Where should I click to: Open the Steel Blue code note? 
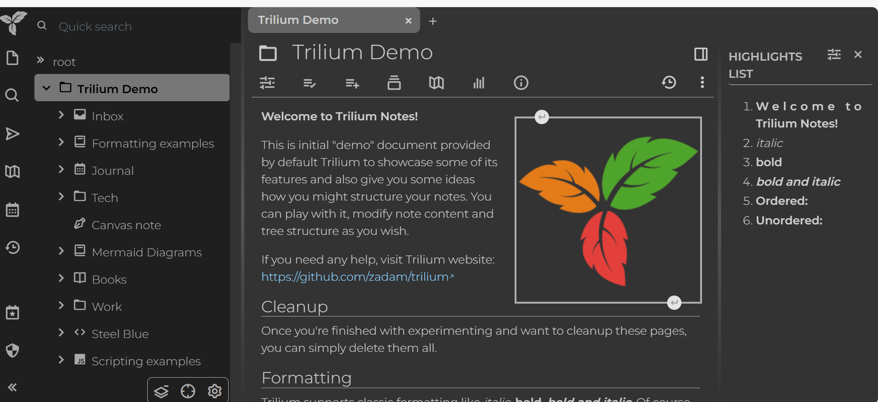point(120,334)
